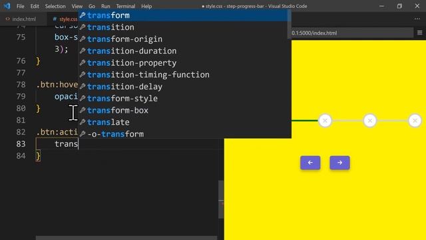
Task: Choose translate suggestion
Action: click(x=184, y=122)
